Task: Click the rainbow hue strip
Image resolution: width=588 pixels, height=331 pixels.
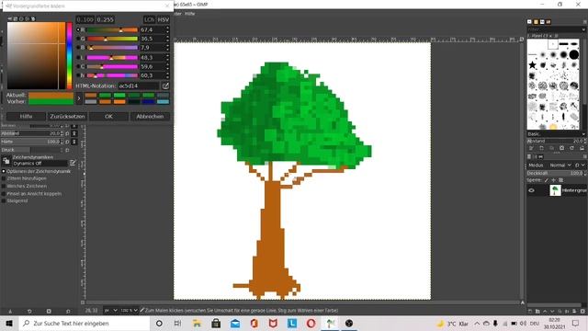Action: pyautogui.click(x=70, y=55)
